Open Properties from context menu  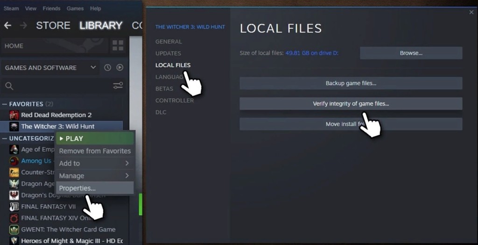[95, 188]
